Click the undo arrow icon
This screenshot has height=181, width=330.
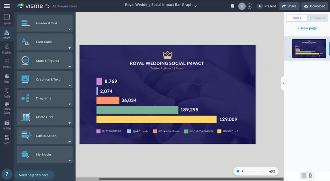[47, 6]
